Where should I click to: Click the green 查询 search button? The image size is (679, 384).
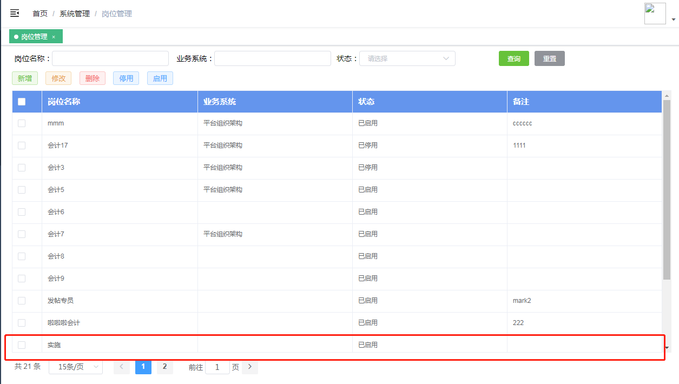[x=513, y=58]
